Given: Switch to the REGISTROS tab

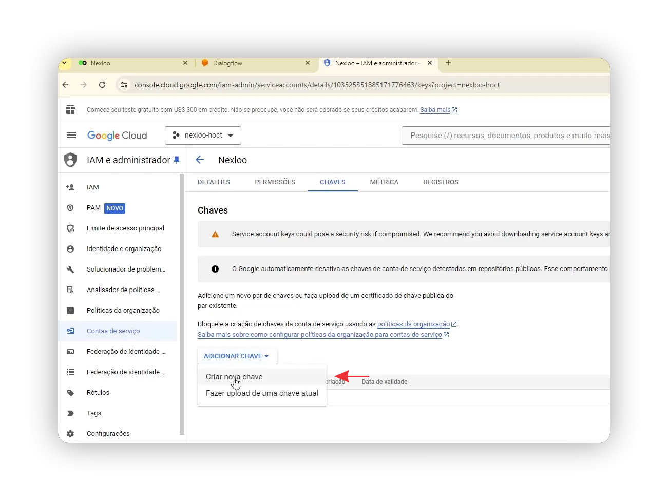Looking at the screenshot, I should coord(441,182).
